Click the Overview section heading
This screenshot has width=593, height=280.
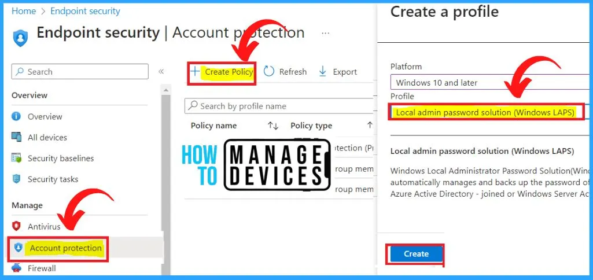30,95
